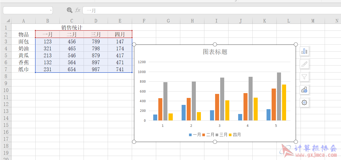Image resolution: width=341 pixels, height=160 pixels.
Task: Select column header D
Action: tap(96, 21)
